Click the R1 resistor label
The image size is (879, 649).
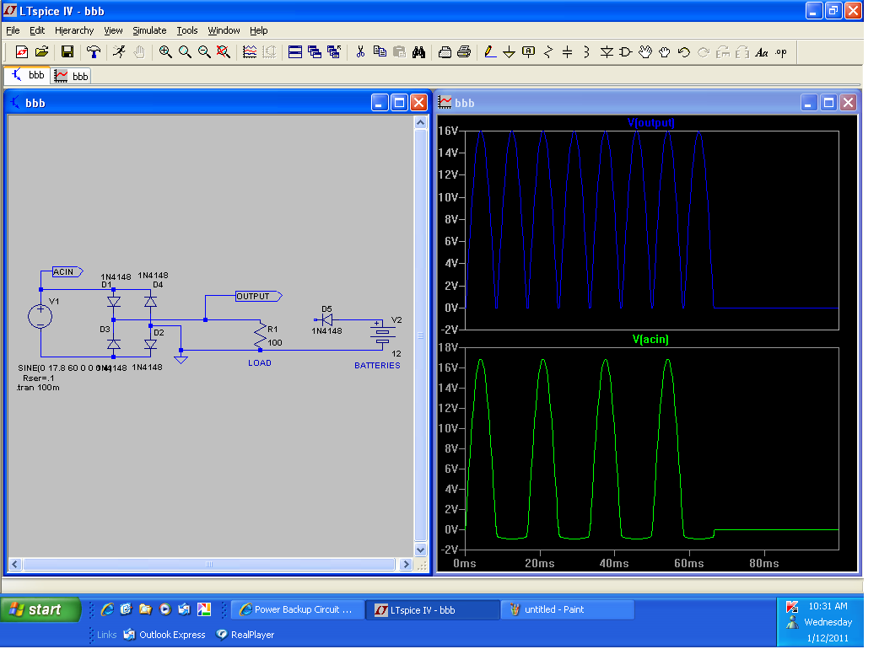pos(272,330)
